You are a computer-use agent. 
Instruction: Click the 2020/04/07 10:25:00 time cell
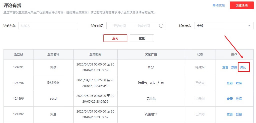(95, 83)
